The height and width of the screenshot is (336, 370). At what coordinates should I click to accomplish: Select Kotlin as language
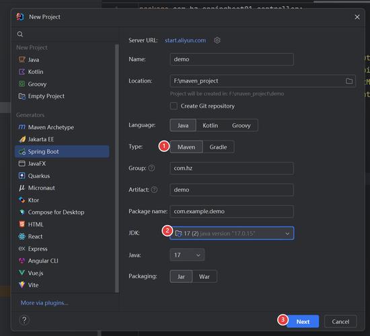point(211,125)
